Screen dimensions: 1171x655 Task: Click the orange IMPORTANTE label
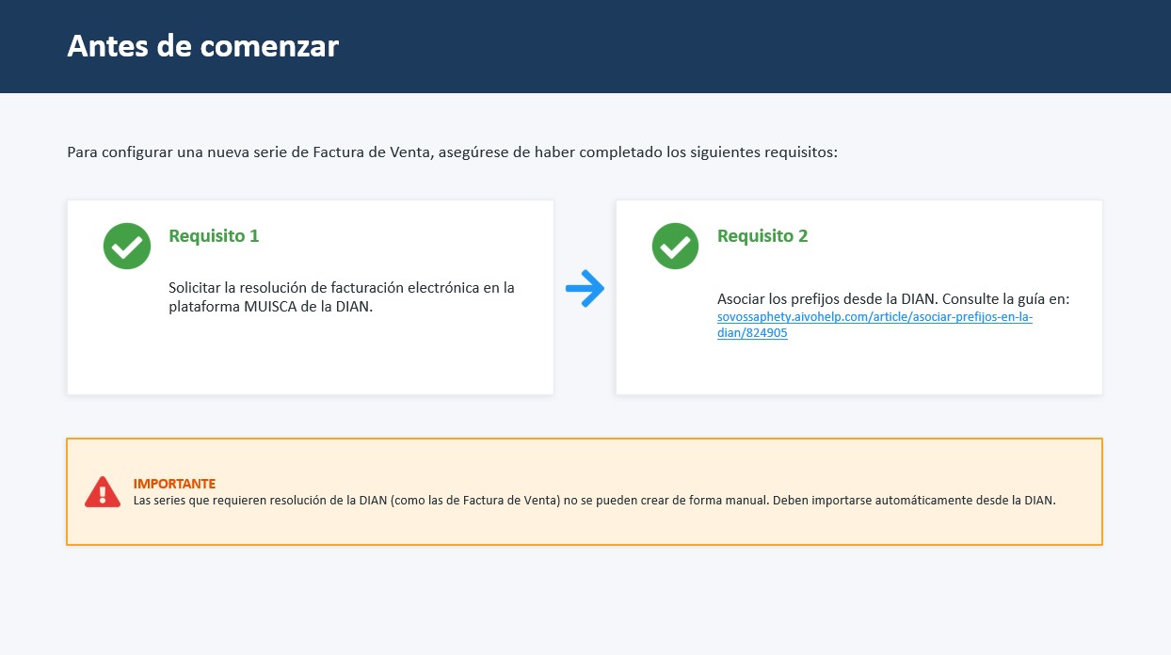pos(174,484)
